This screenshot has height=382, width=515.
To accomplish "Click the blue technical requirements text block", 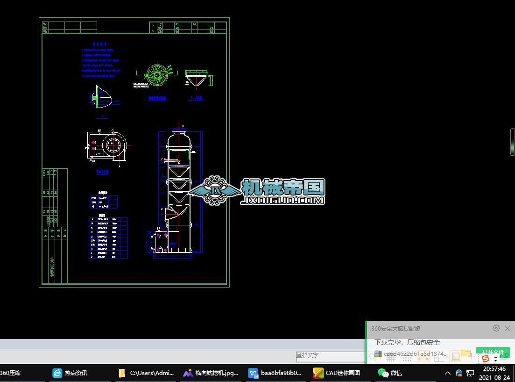I will [100, 60].
